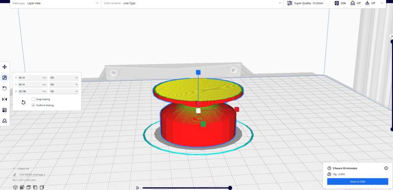The height and width of the screenshot is (190, 393).
Task: Reset scaling with the undo arrow icon
Action: click(23, 102)
